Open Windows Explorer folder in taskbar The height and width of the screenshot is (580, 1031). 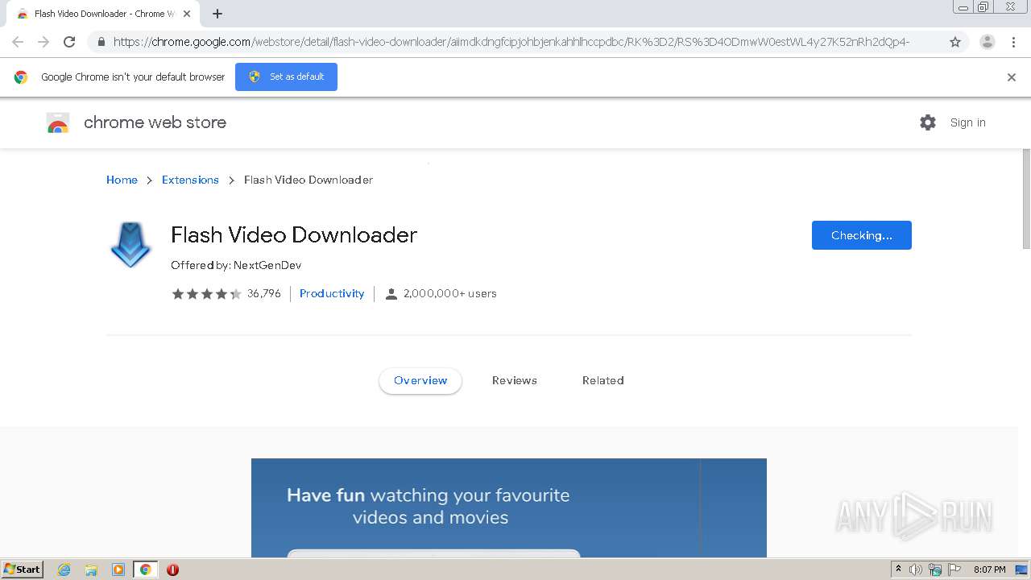coord(91,570)
